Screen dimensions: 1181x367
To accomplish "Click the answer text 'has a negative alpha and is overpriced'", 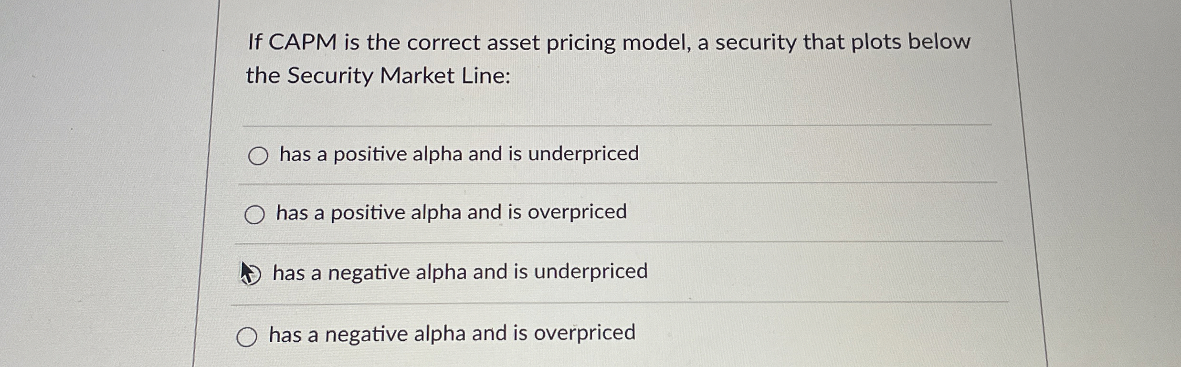I will [x=451, y=334].
